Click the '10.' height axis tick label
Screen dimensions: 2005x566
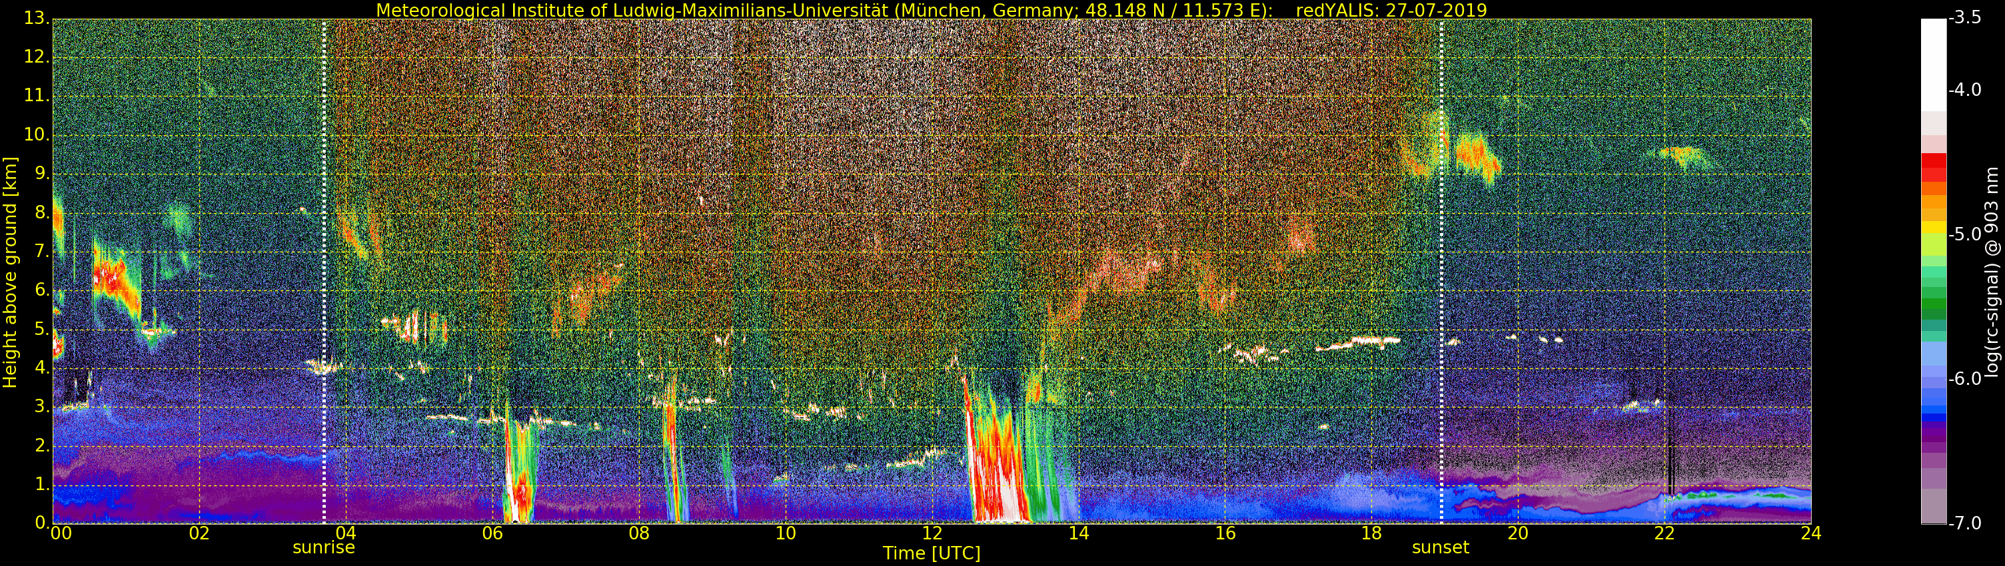37,134
